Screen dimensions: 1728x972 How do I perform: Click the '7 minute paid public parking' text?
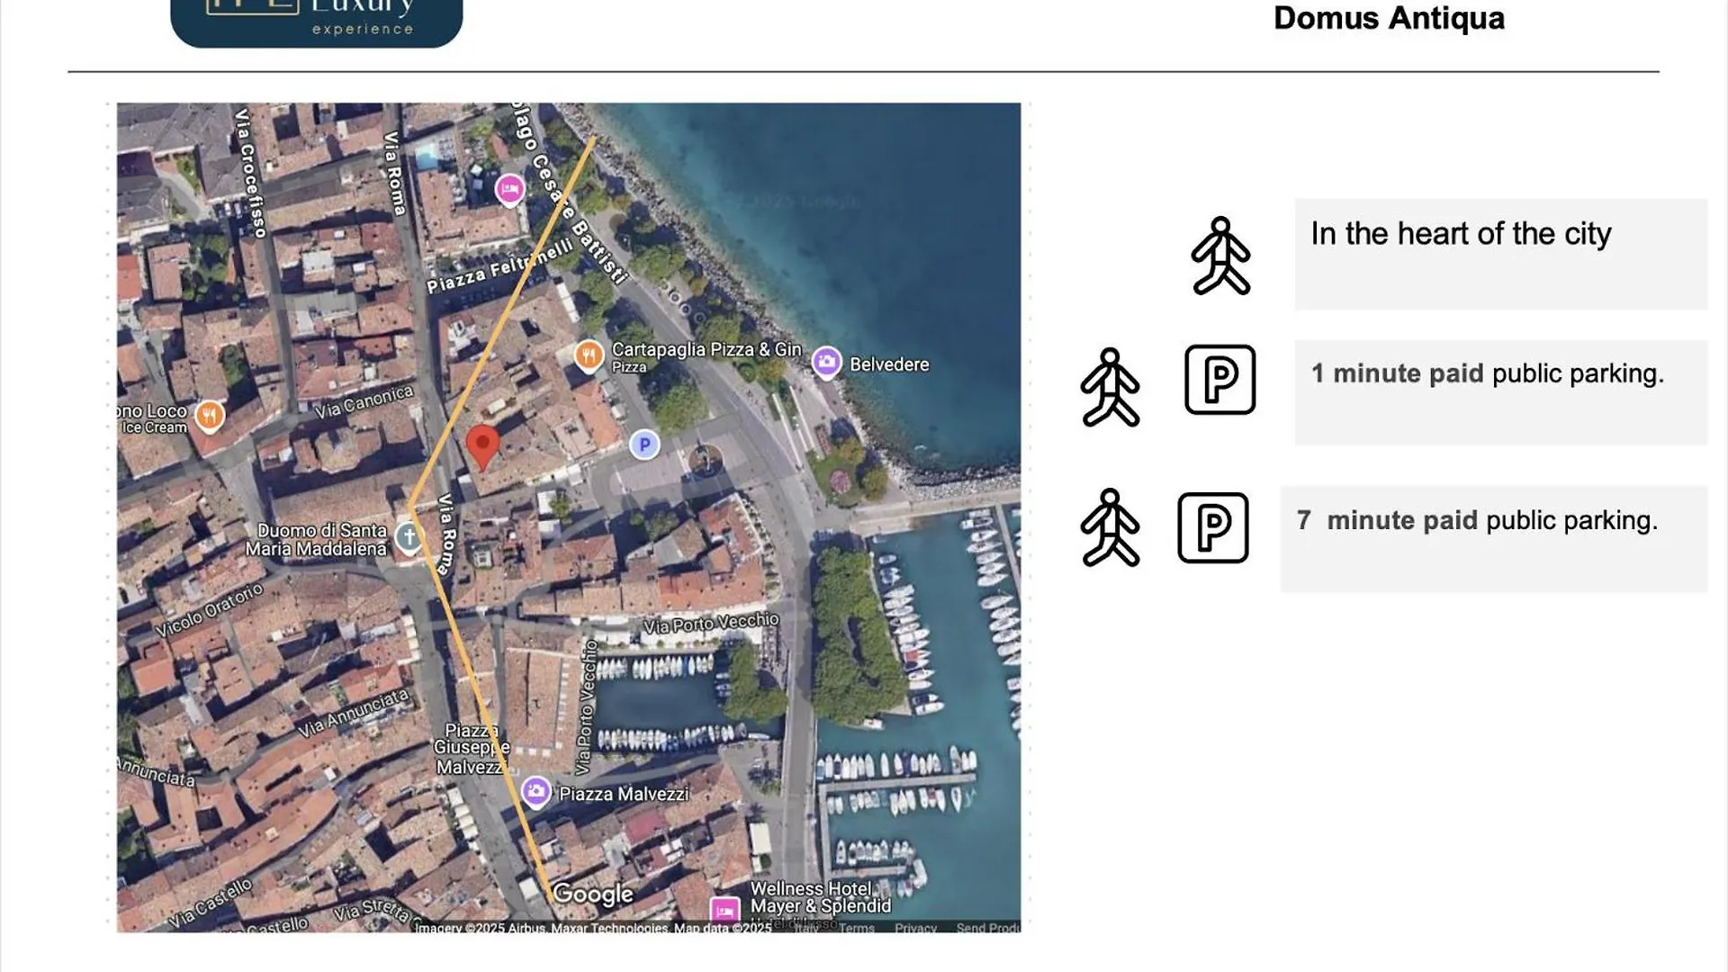(x=1477, y=520)
